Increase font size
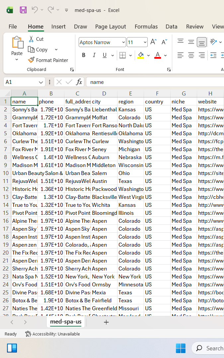Image resolution: width=224 pixels, height=358 pixels. tap(153, 42)
